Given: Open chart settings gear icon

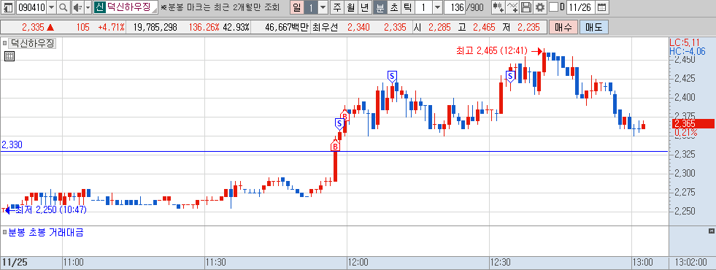Looking at the screenshot, I should coord(540,7).
